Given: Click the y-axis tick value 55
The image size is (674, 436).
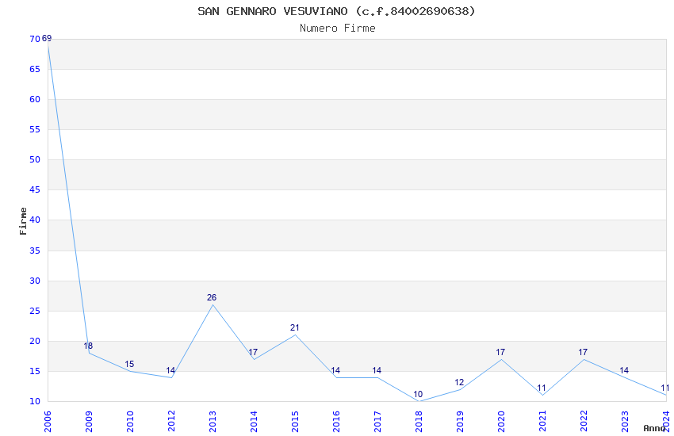Looking at the screenshot, I should click(x=35, y=129).
